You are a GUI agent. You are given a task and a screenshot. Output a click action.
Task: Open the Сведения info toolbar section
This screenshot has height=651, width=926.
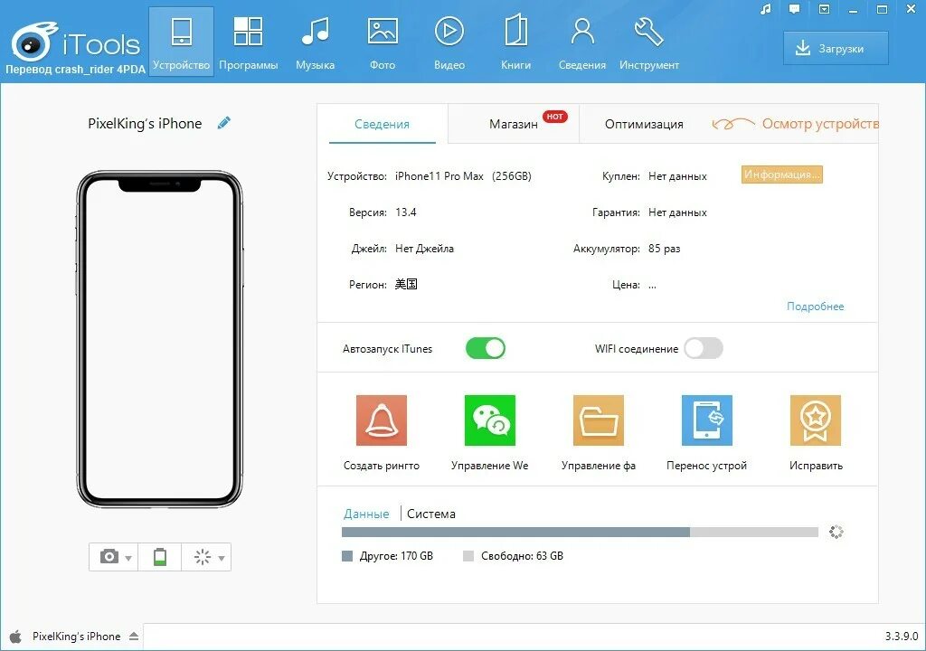tap(582, 42)
